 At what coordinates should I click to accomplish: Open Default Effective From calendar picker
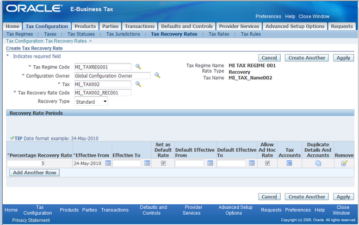[210, 163]
